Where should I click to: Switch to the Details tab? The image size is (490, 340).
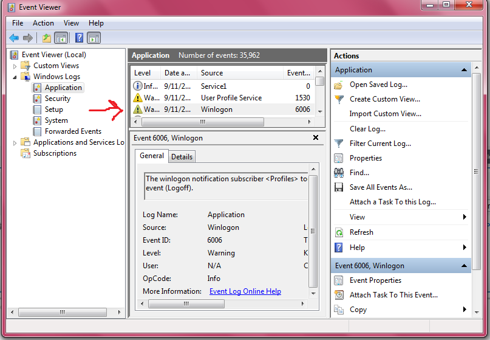coord(182,157)
